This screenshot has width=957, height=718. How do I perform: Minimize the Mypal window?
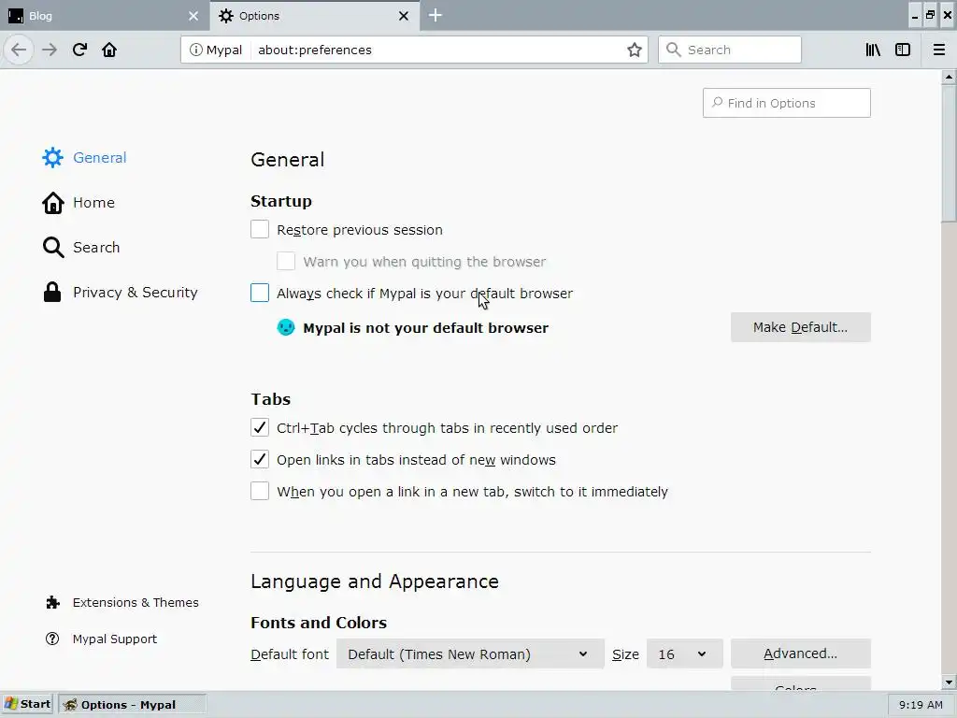914,16
